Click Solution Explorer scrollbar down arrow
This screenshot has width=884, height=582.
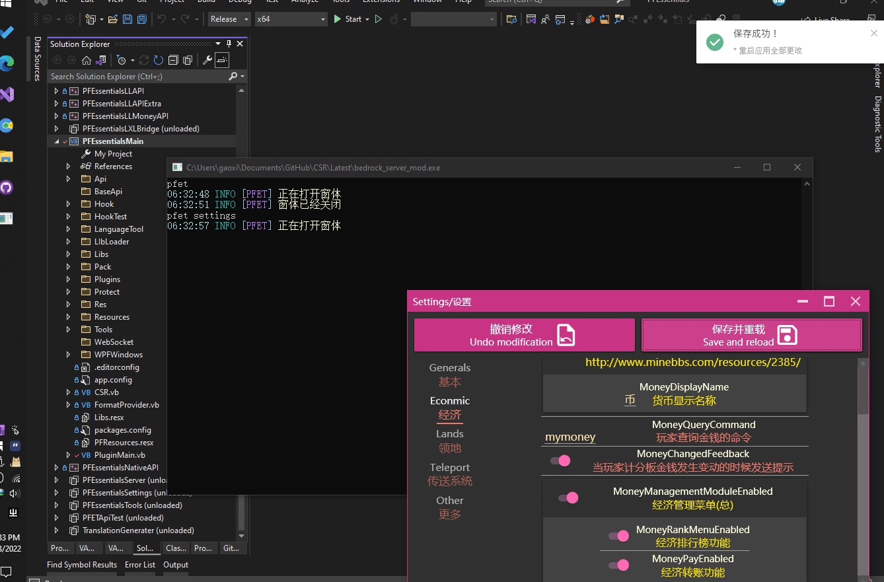pos(241,536)
